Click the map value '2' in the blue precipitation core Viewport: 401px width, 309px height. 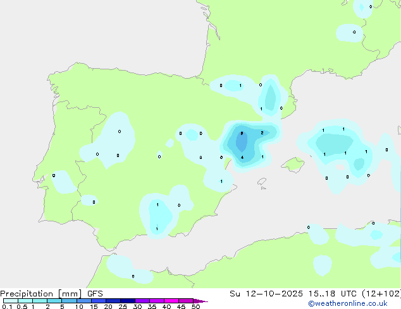(262, 132)
